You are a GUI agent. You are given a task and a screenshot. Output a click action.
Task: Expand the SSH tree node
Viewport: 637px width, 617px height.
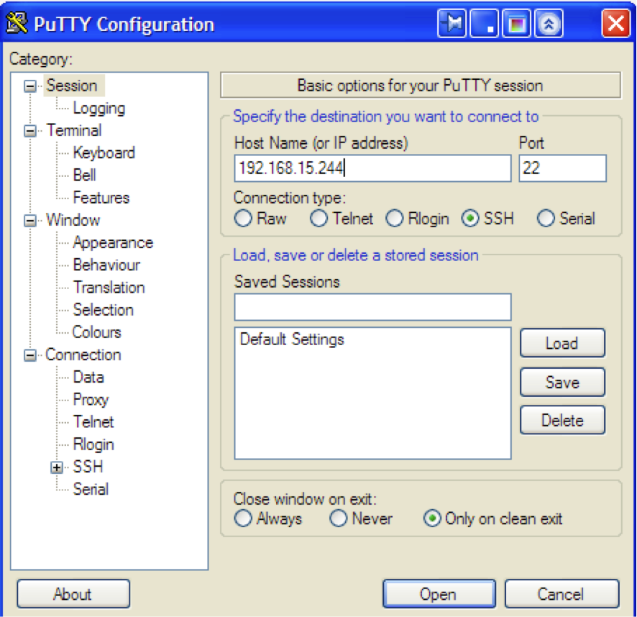click(57, 467)
